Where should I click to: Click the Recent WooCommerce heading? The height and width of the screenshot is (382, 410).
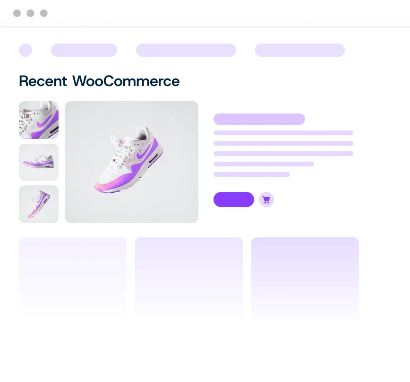pos(99,81)
